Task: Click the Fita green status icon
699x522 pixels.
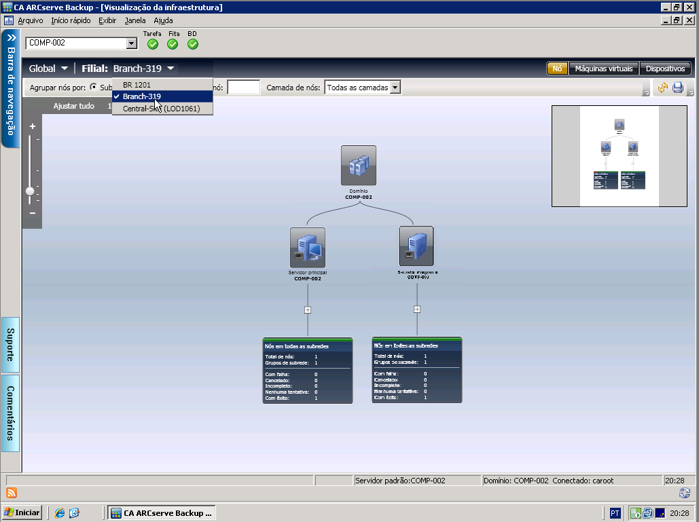Action: click(x=173, y=44)
